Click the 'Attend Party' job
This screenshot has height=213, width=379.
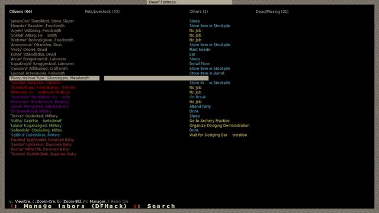tap(200, 106)
